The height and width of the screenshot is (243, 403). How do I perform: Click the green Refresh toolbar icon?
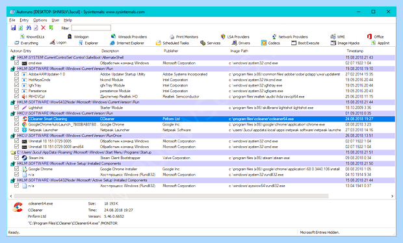[x=21, y=28]
